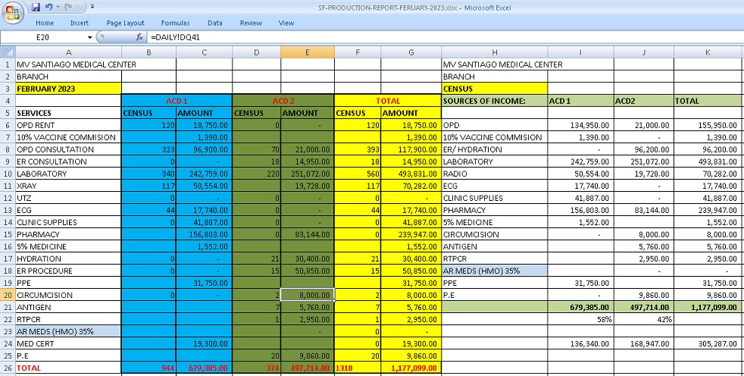Click the Redo arrow icon

[68, 7]
